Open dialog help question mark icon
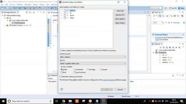 pyautogui.click(x=62, y=89)
